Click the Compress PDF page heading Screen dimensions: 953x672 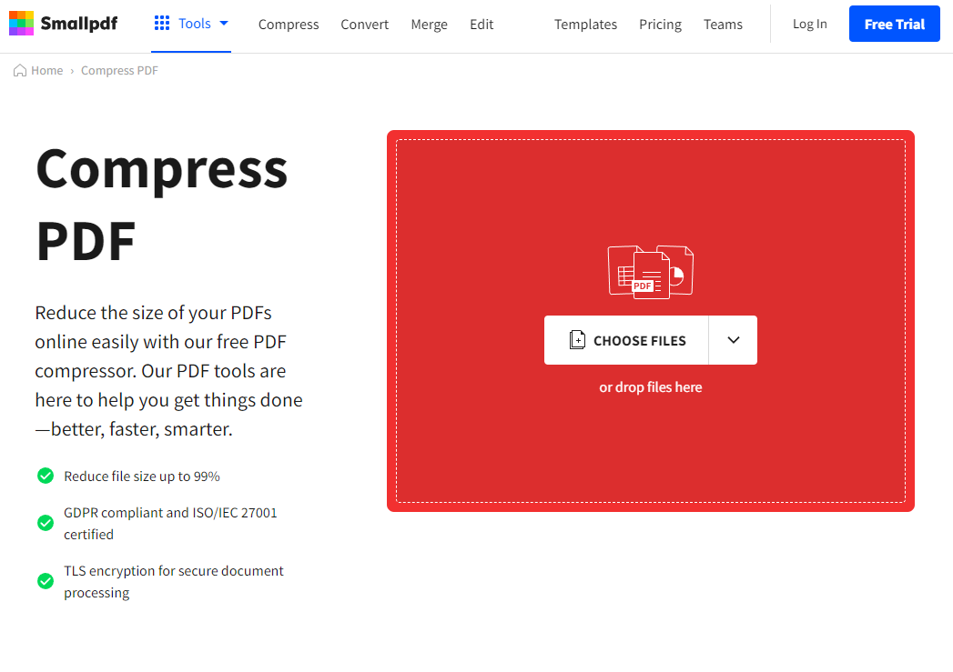click(x=162, y=204)
